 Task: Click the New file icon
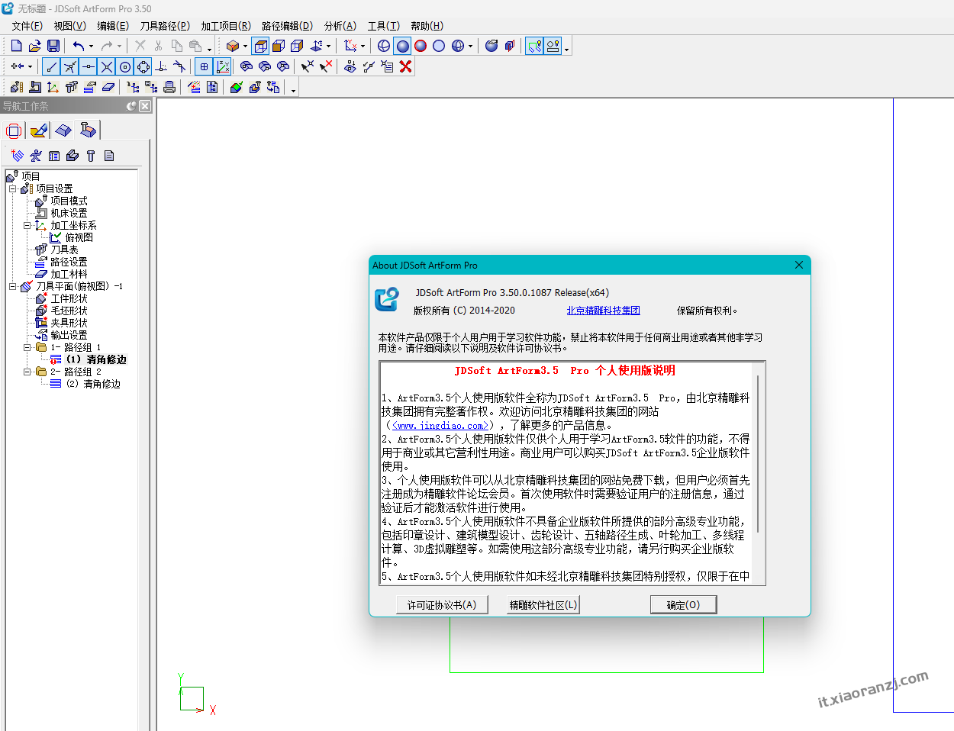click(x=16, y=46)
